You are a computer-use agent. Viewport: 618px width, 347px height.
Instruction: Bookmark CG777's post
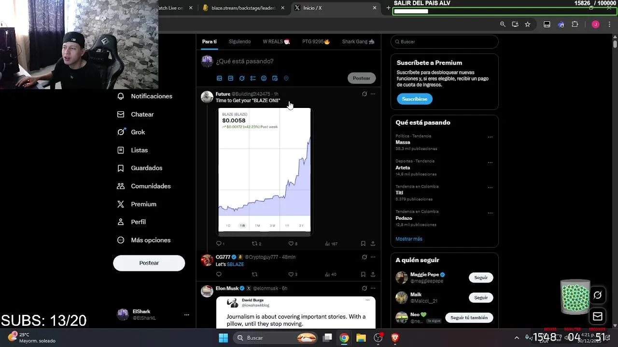pyautogui.click(x=363, y=274)
